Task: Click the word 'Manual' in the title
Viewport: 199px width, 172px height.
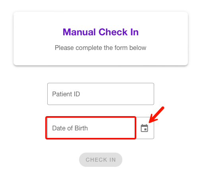Action: [79, 32]
